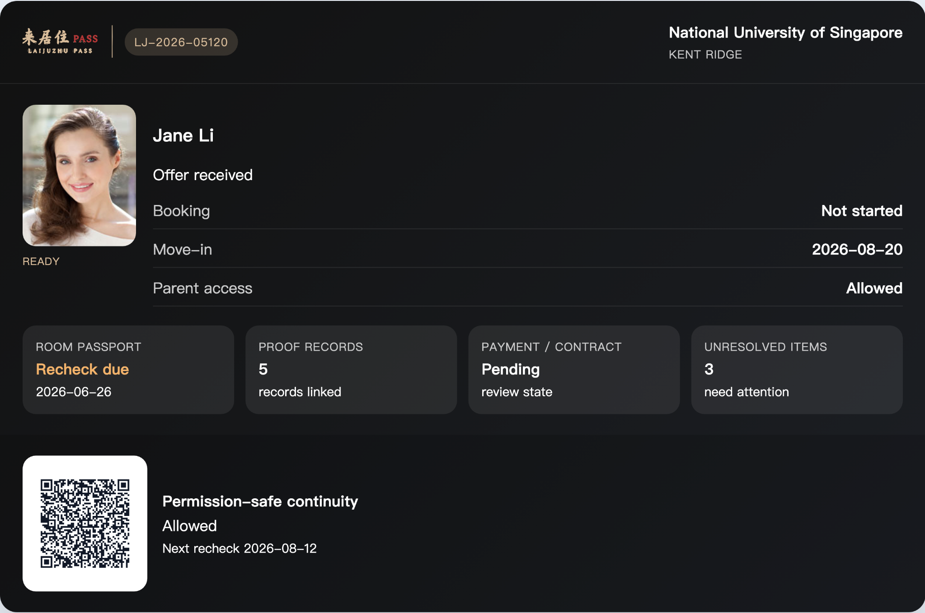Click the Allowed value for Parent access
Image resolution: width=925 pixels, height=613 pixels.
(874, 288)
